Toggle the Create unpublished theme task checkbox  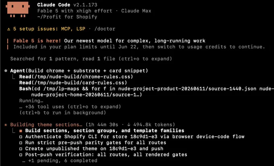pyautogui.click(x=21, y=149)
